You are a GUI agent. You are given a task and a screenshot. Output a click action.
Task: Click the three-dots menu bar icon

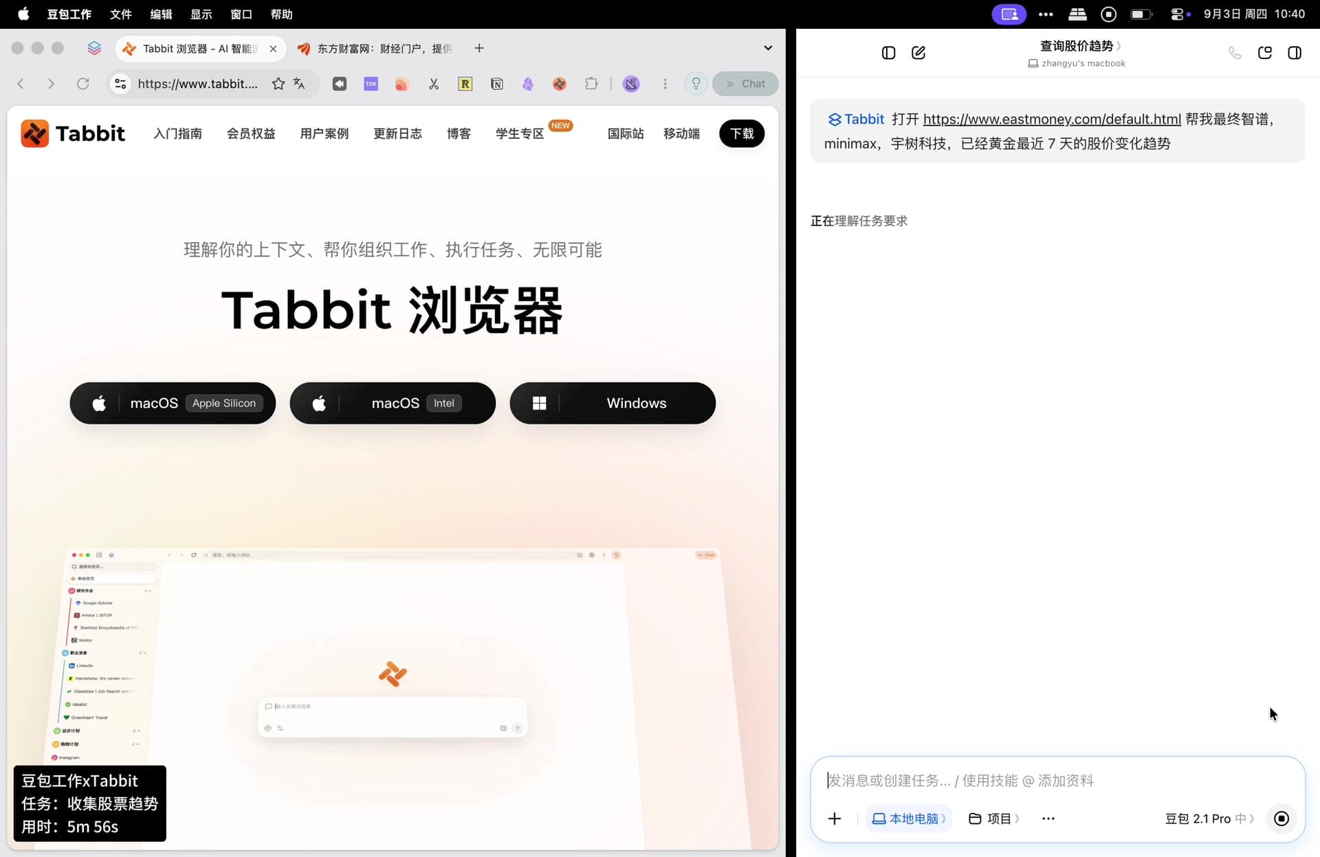1046,14
